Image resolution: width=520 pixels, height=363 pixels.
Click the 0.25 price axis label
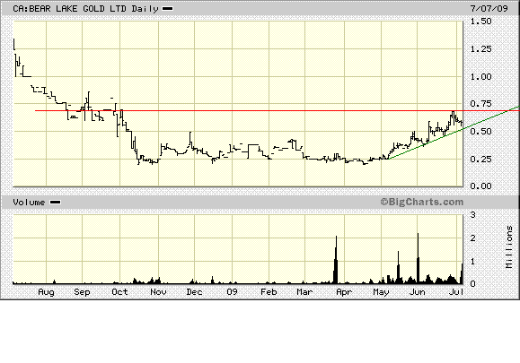(480, 160)
